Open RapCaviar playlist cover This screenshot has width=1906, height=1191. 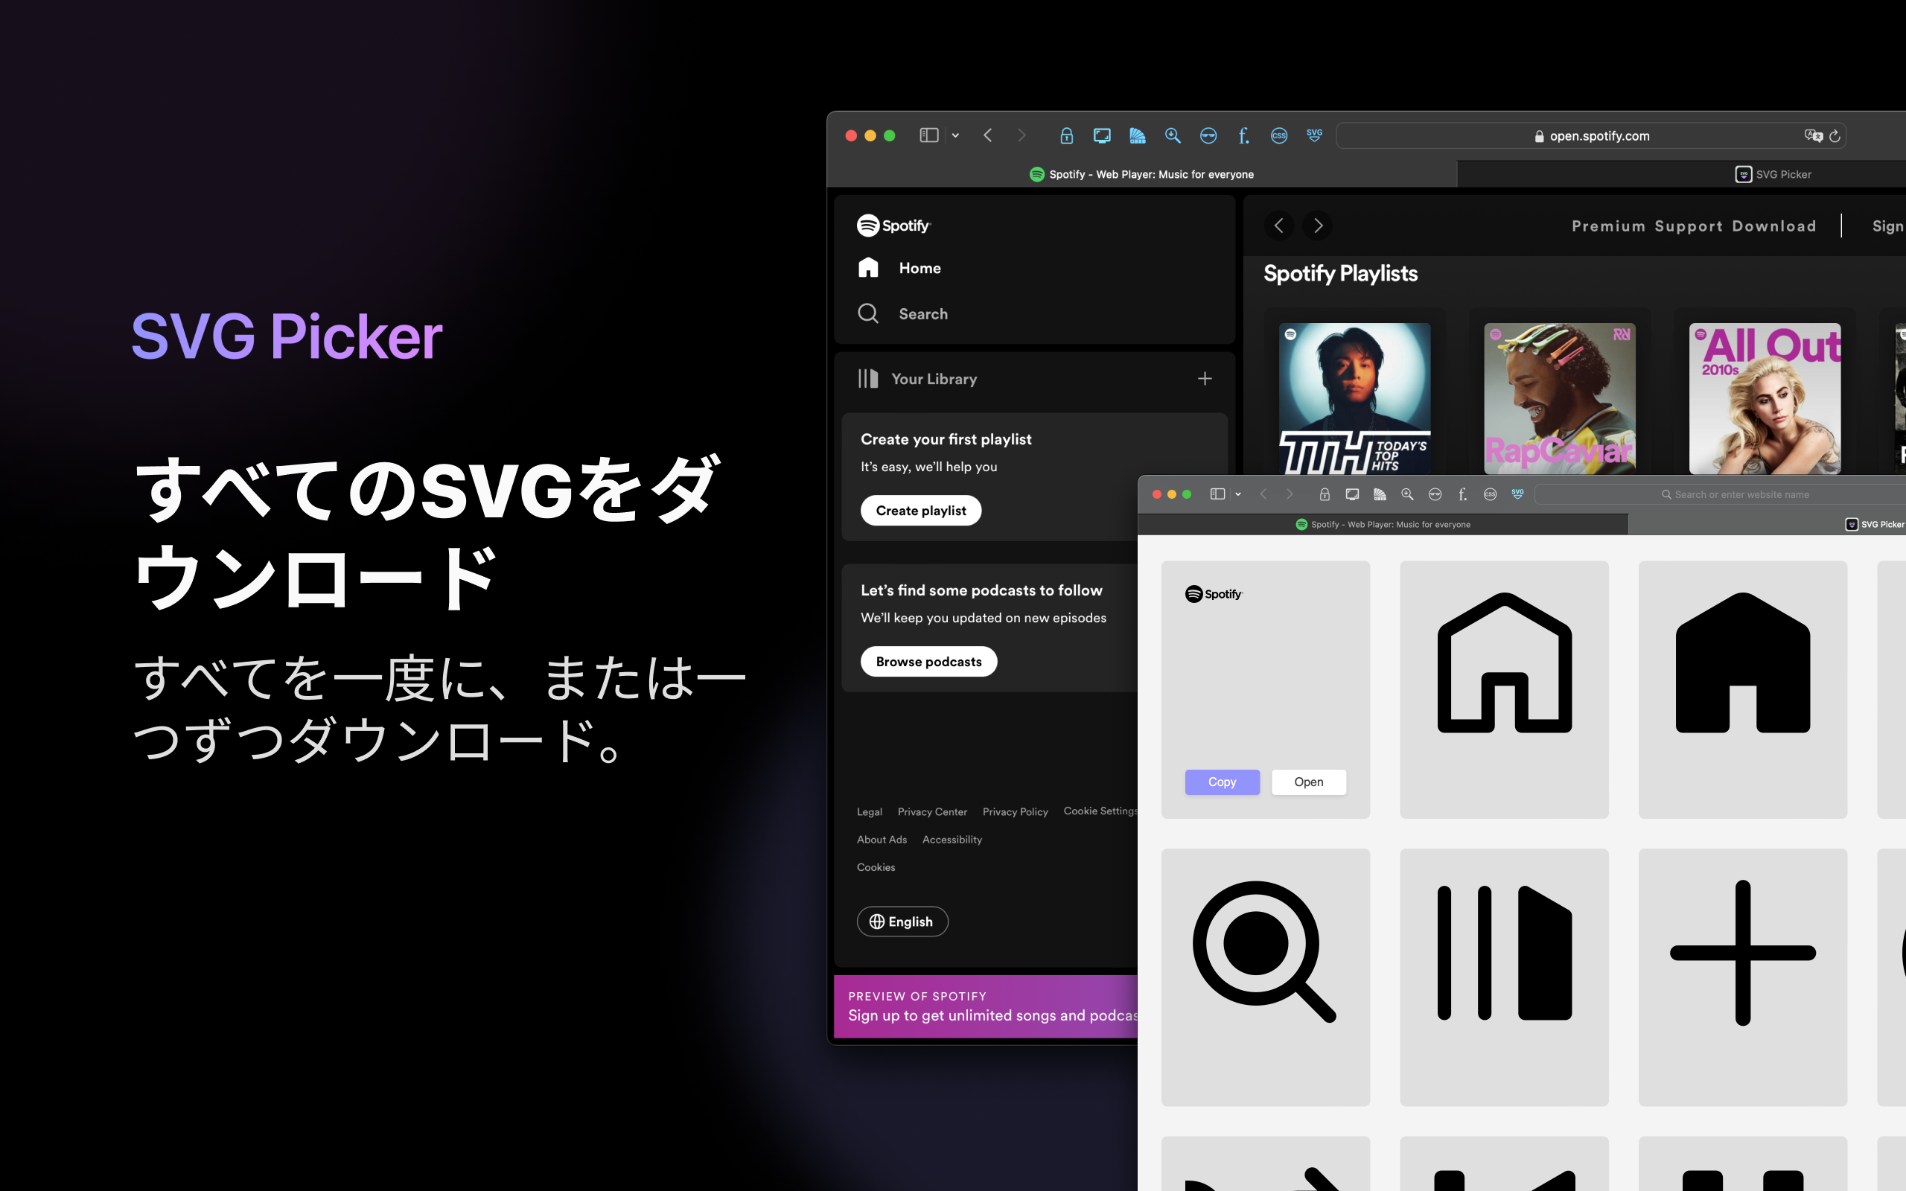[x=1560, y=398]
